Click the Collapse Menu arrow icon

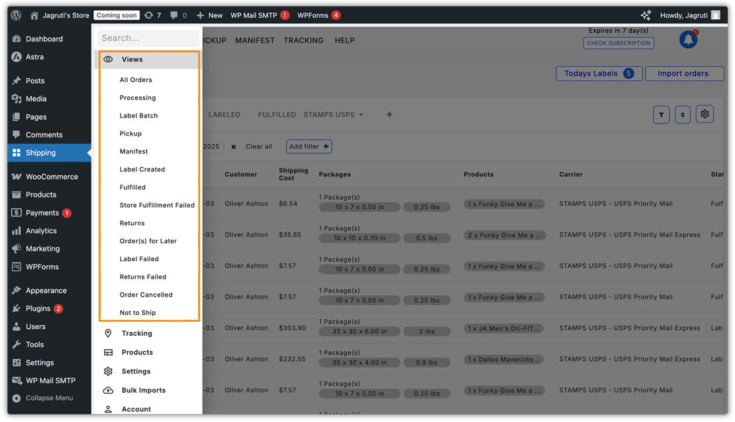[x=17, y=398]
